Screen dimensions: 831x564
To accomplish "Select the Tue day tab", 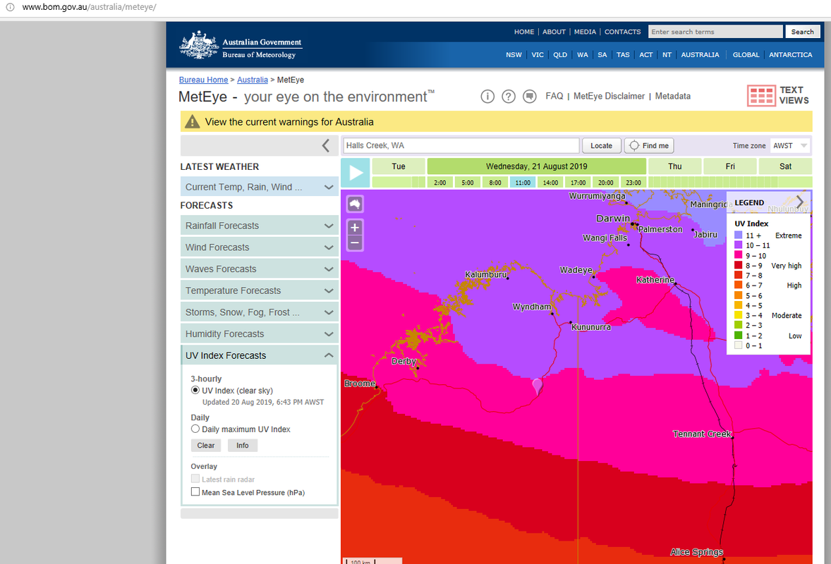I will [x=399, y=166].
